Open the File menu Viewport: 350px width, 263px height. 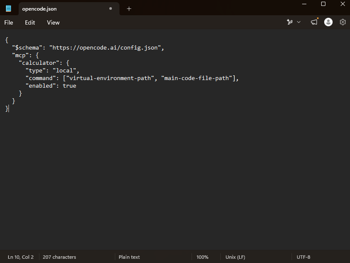9,22
